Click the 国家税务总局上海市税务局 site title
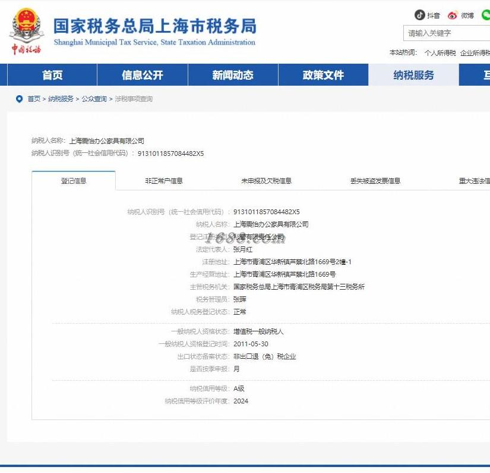Image resolution: width=490 pixels, height=473 pixels. [x=155, y=26]
